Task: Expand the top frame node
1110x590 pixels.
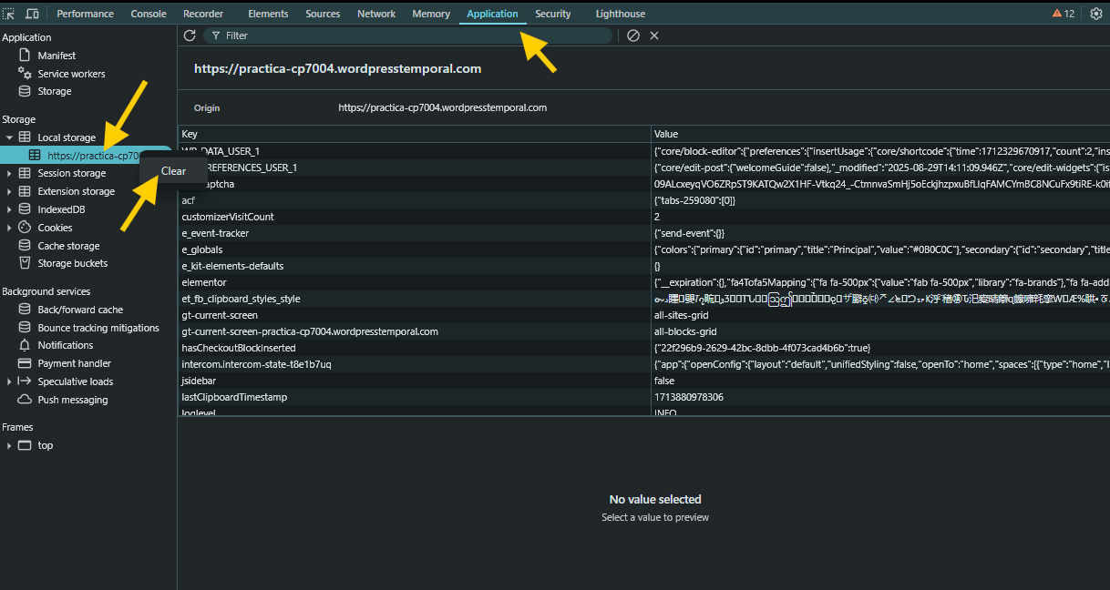Action: pos(9,445)
